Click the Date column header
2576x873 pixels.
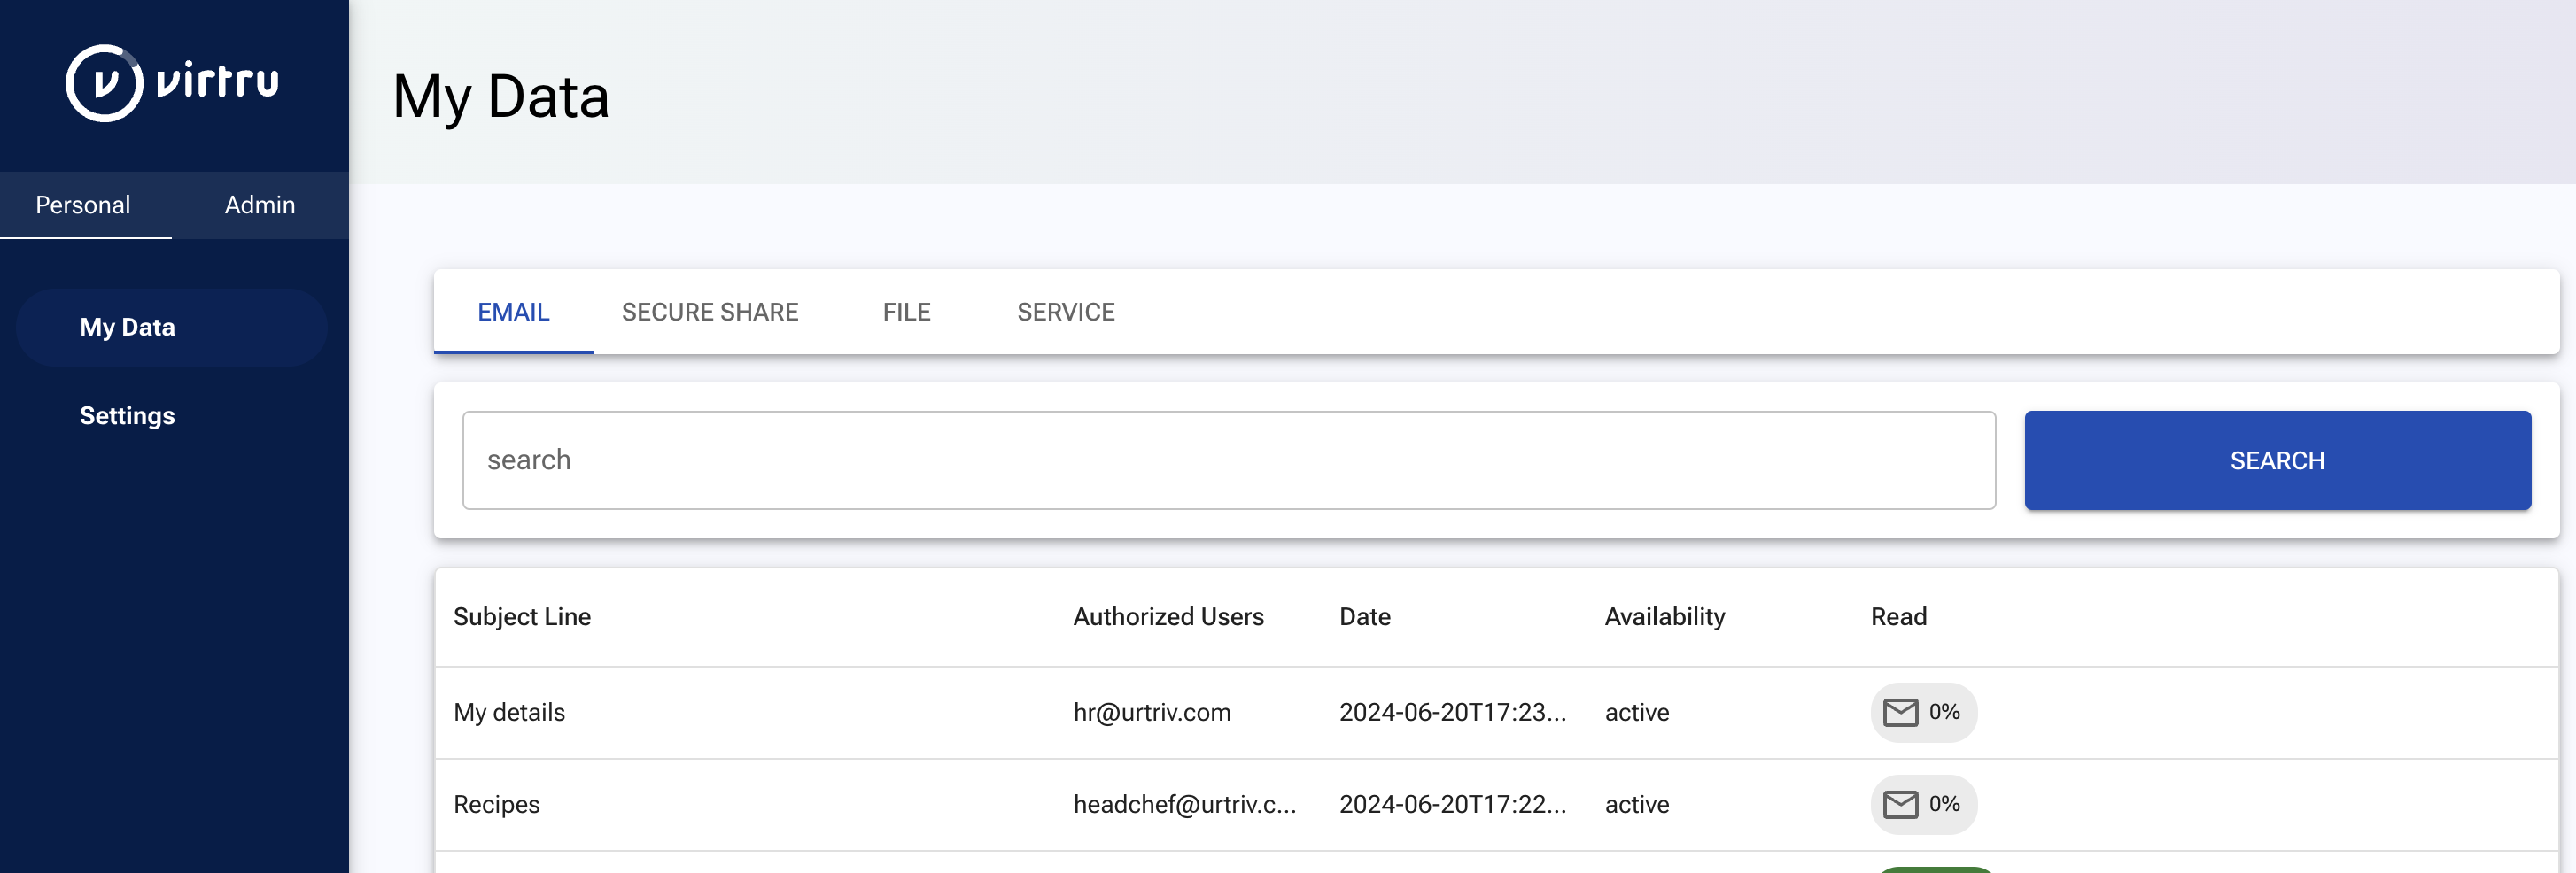tap(1365, 617)
